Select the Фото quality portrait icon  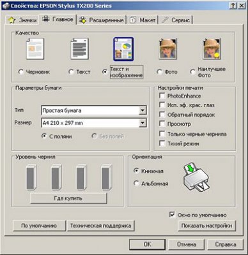167,49
